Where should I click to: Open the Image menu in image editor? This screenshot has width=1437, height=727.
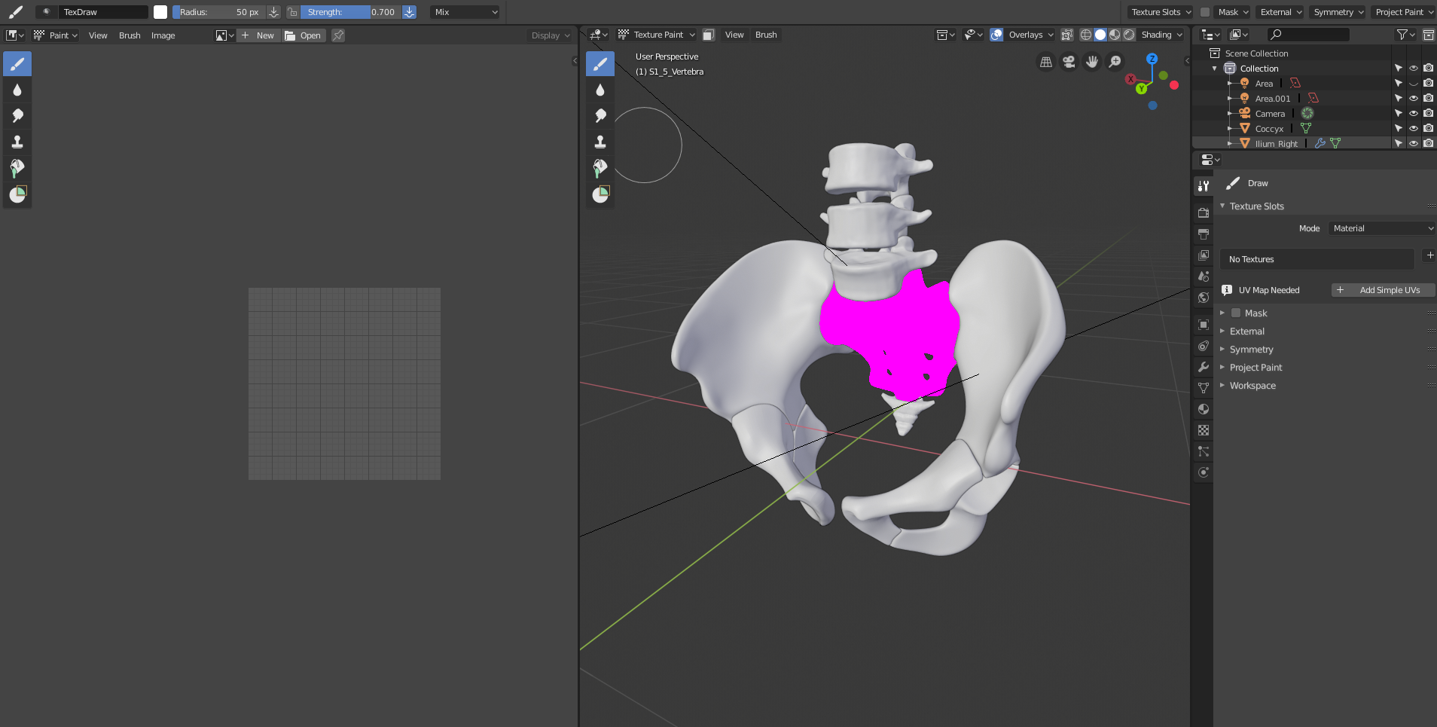tap(163, 35)
